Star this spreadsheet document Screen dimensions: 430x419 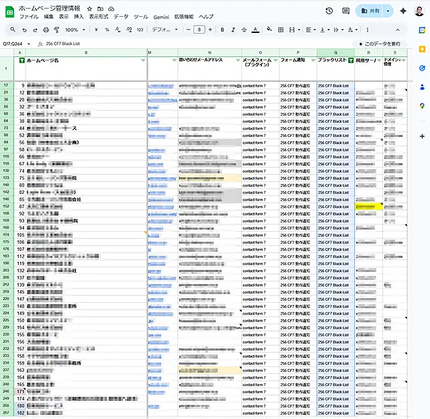pos(89,8)
